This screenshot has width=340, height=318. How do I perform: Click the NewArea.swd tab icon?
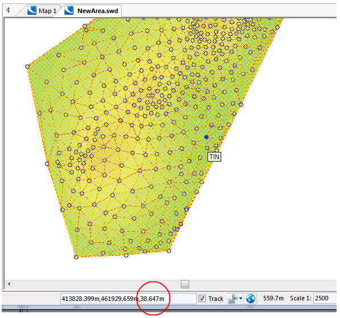[69, 10]
